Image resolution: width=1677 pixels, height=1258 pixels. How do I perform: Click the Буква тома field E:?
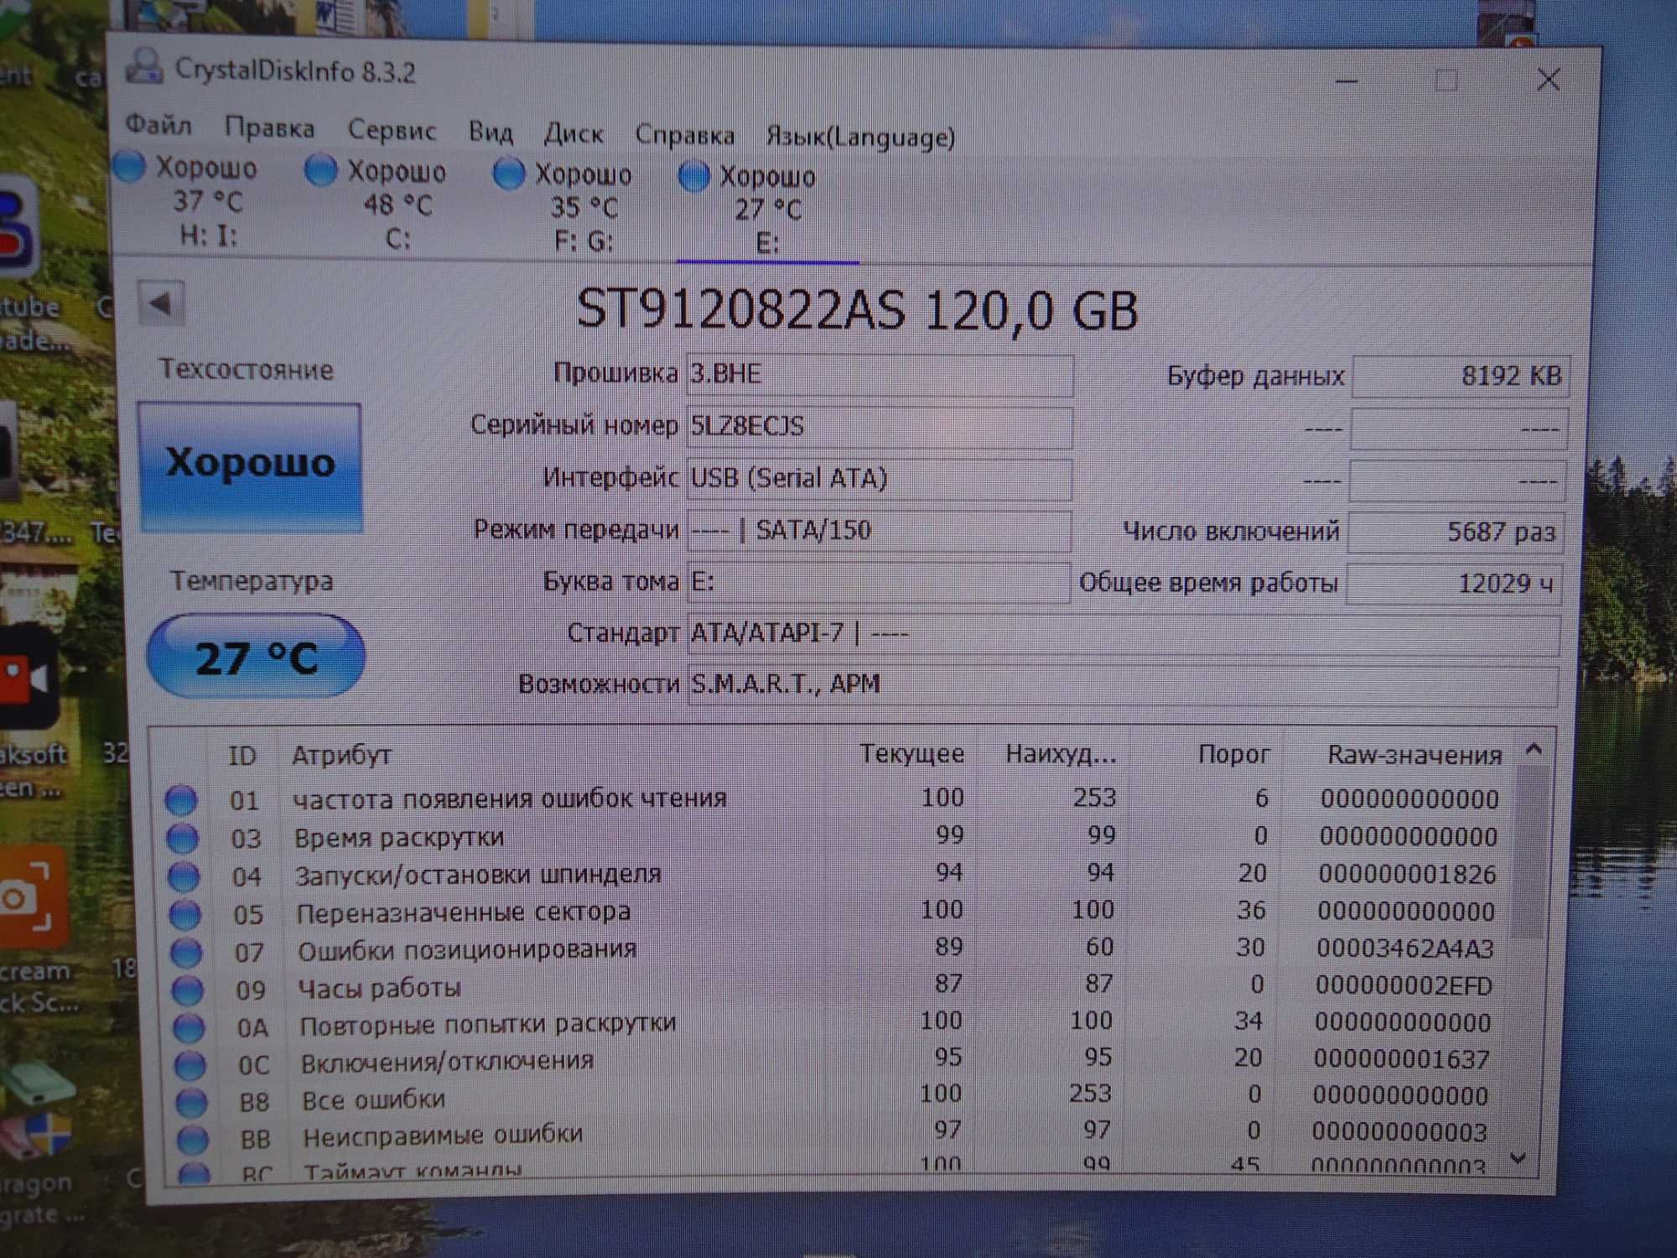pos(878,581)
